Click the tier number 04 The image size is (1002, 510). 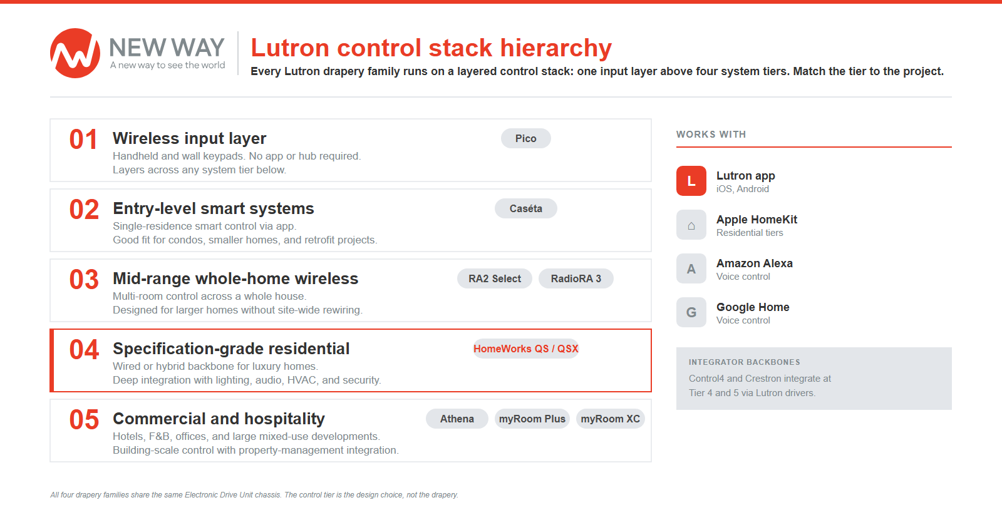(84, 350)
